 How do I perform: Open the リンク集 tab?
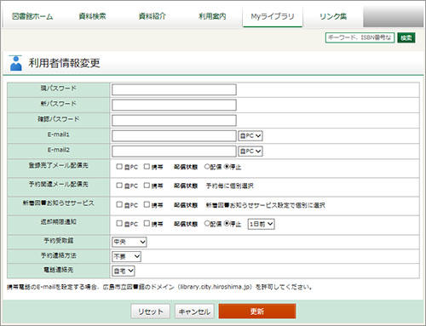[x=333, y=16]
